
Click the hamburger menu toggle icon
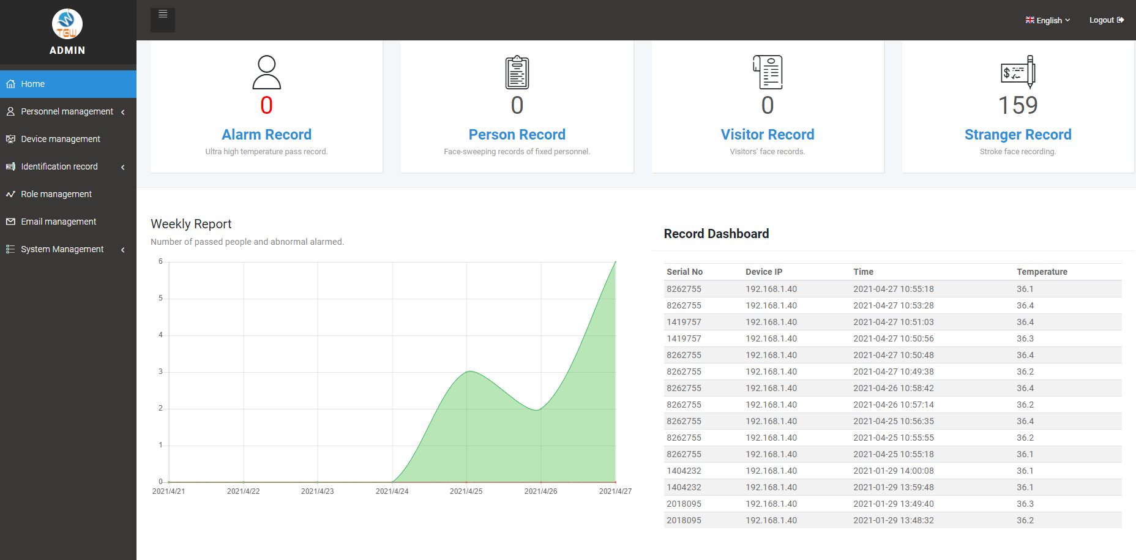[163, 14]
